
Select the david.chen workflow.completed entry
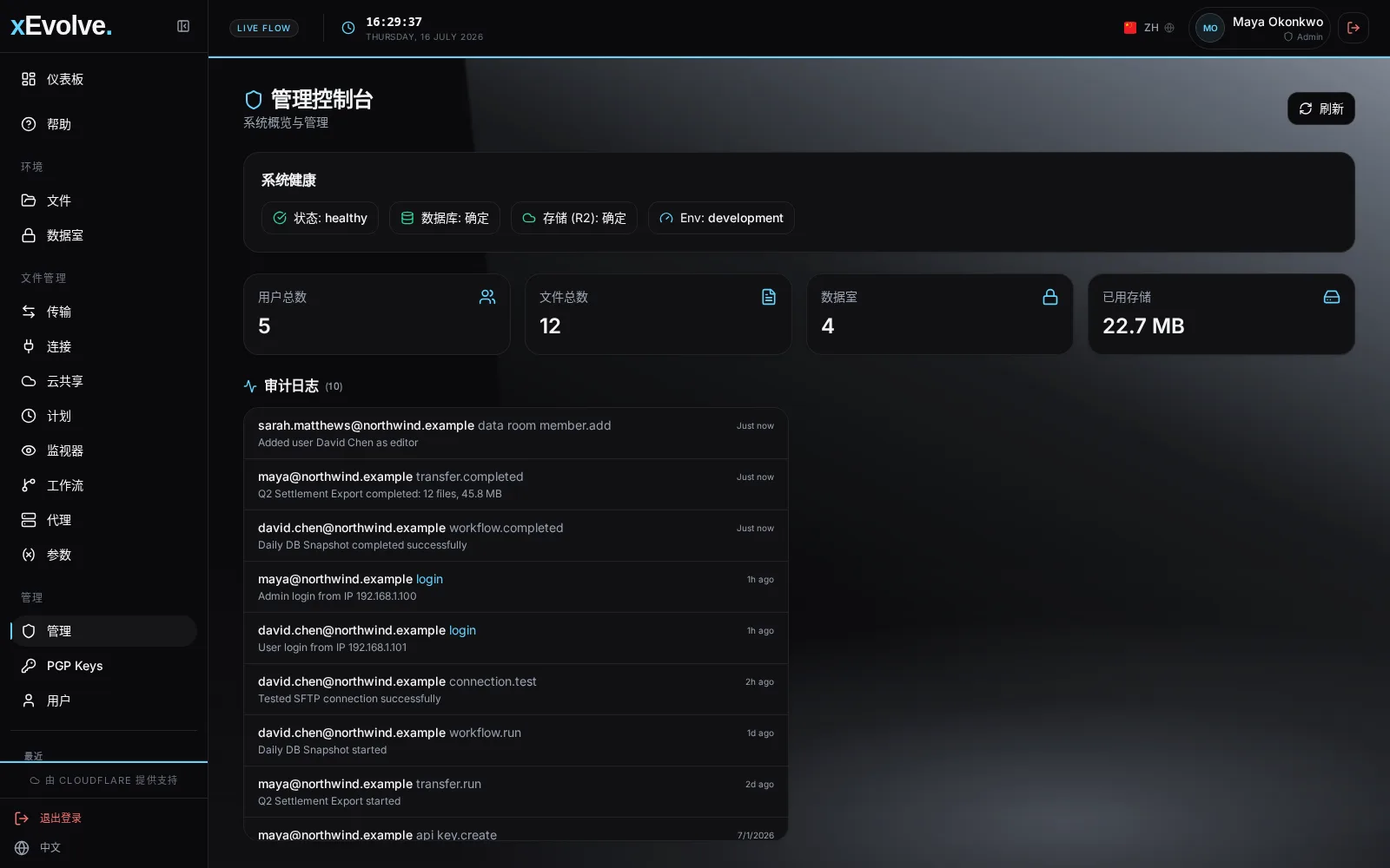(x=516, y=536)
